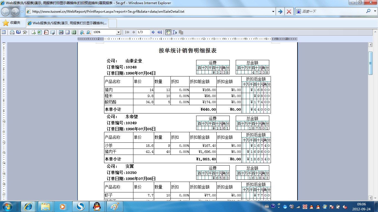Open a new blank browser tab

113,23
